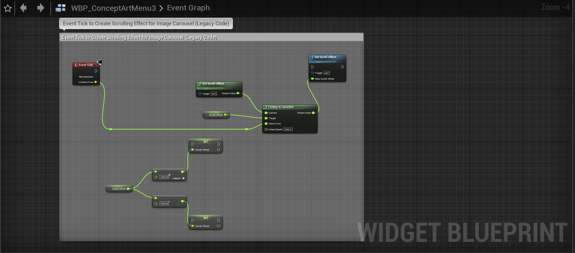Click Set Scroll Offset execution input pin
This screenshot has width=575, height=253.
[312, 67]
